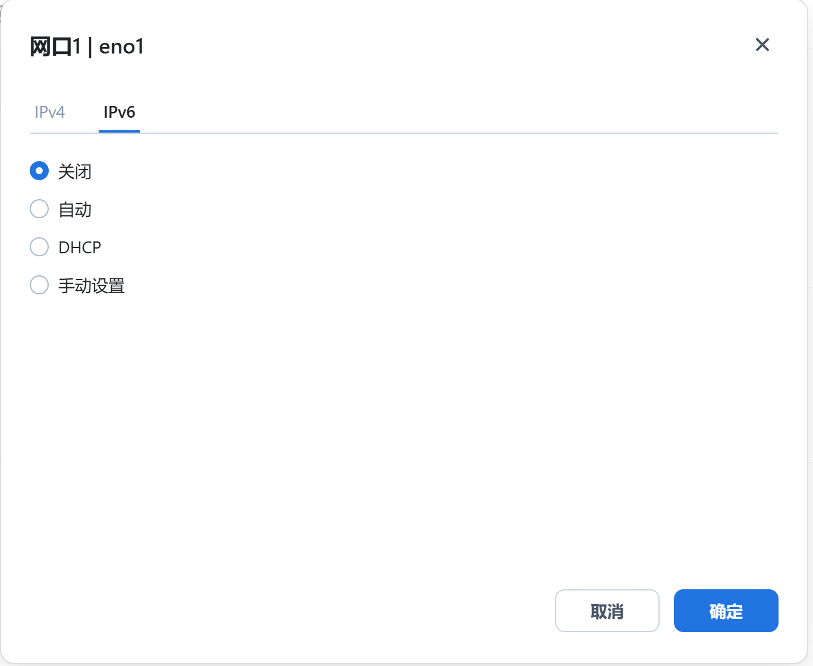Image resolution: width=813 pixels, height=666 pixels.
Task: Pick the 手动设置 radio button circle
Action: [39, 285]
